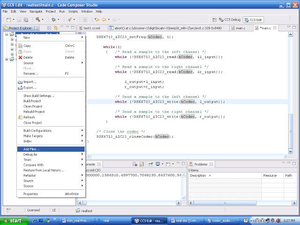
Task: Switch to the CCS Debug perspective
Action: (x=230, y=20)
